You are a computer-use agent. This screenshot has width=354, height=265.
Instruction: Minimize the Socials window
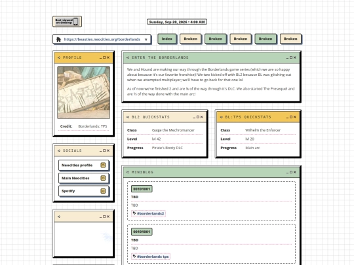101,150
